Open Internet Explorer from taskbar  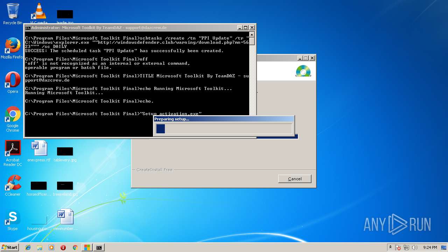coord(28,247)
